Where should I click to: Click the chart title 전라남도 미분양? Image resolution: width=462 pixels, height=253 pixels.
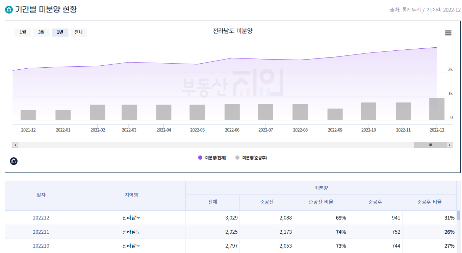[x=233, y=31]
